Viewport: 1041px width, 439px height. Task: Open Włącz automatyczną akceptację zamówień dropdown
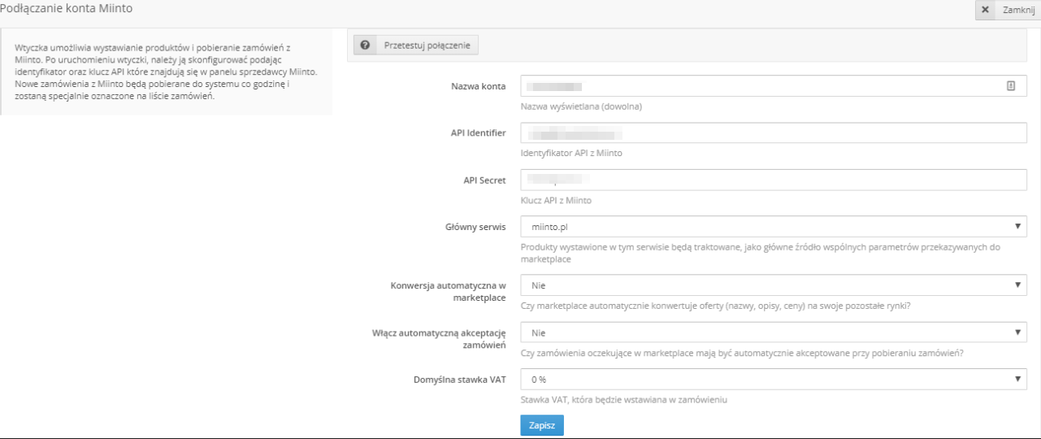click(x=774, y=333)
